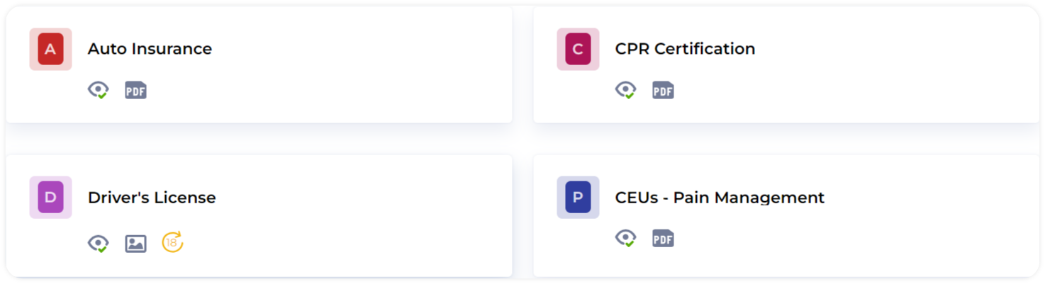This screenshot has height=284, width=1045.
Task: Toggle the eye icon under Auto Insurance
Action: click(x=98, y=90)
